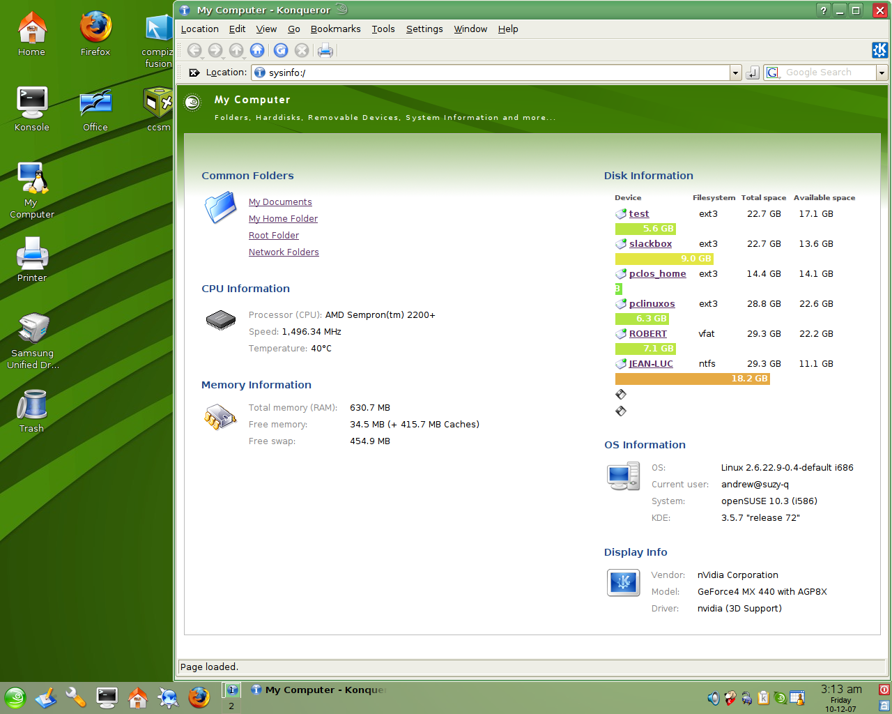Open the slackbox disk link

pyautogui.click(x=650, y=244)
